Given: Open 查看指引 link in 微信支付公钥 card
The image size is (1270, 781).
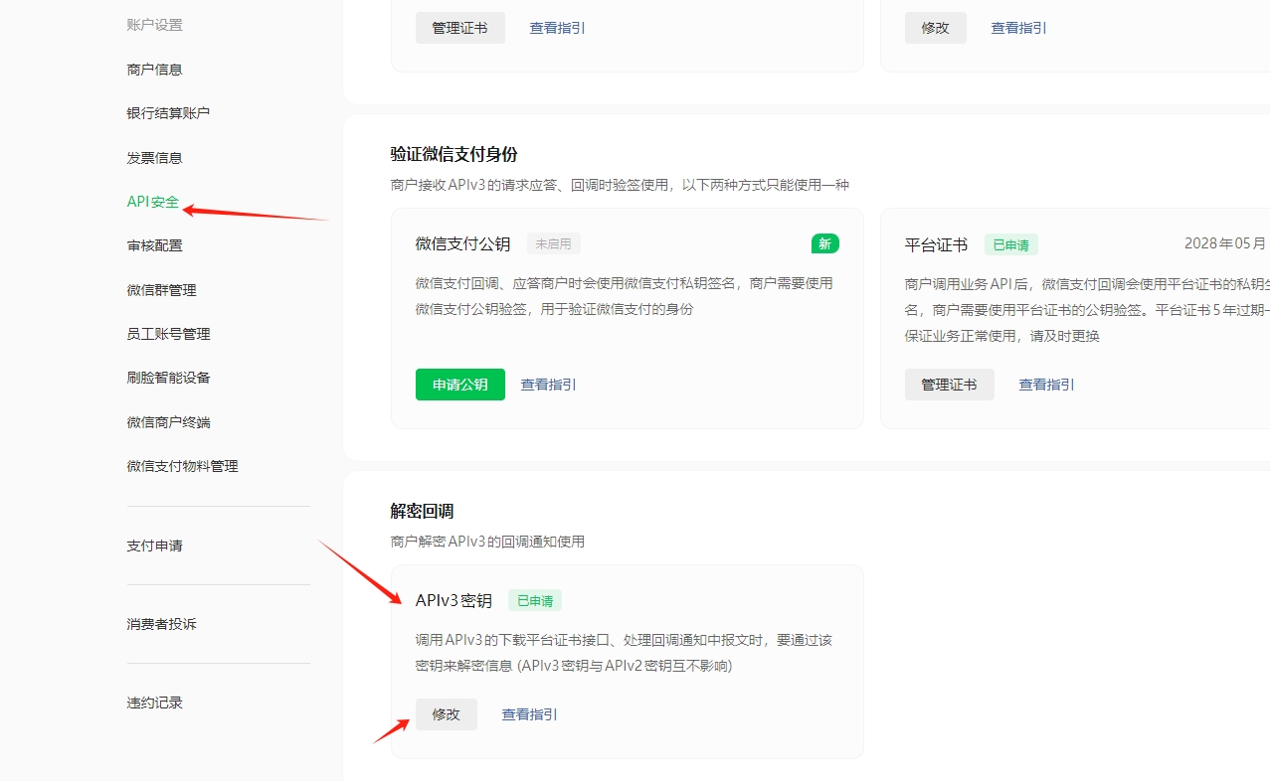Looking at the screenshot, I should 548,385.
